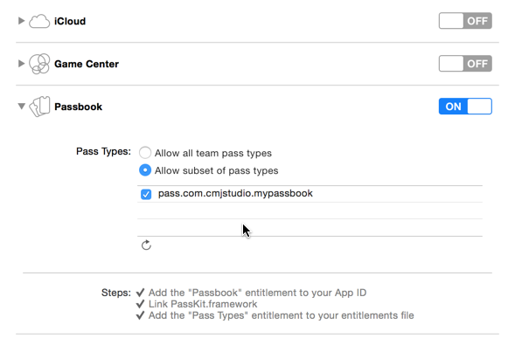Turn on the iCloud switch

point(465,21)
